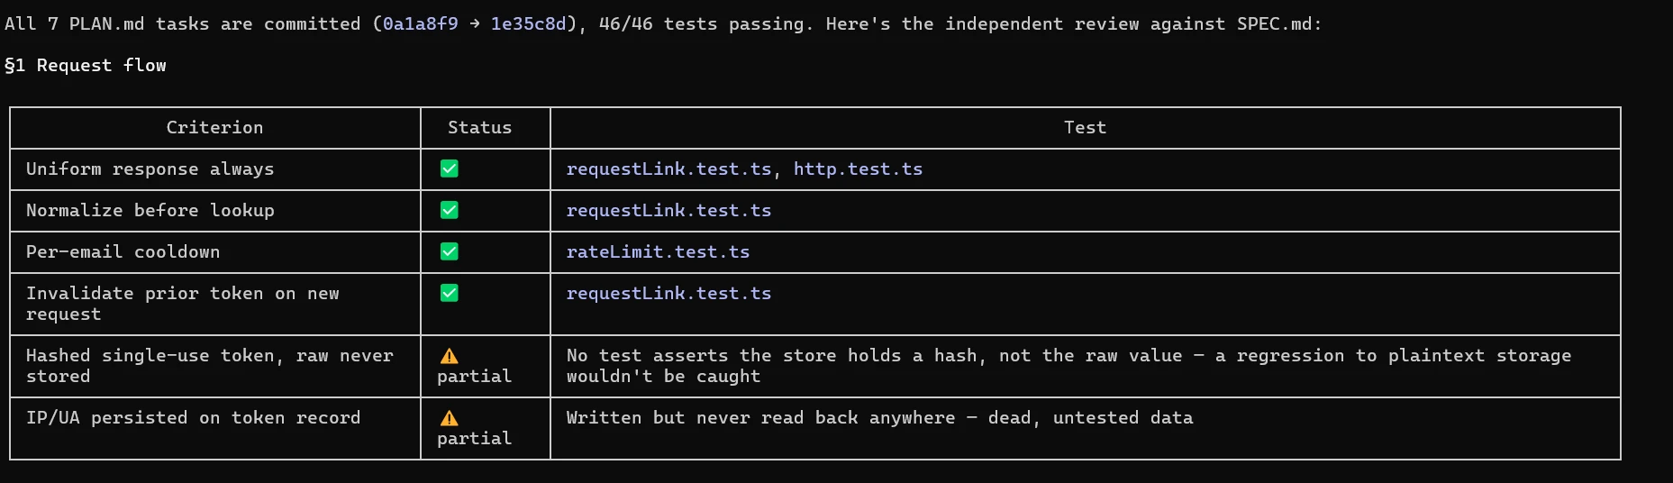Click the Status column header
Image resolution: width=1673 pixels, height=483 pixels.
pos(479,127)
